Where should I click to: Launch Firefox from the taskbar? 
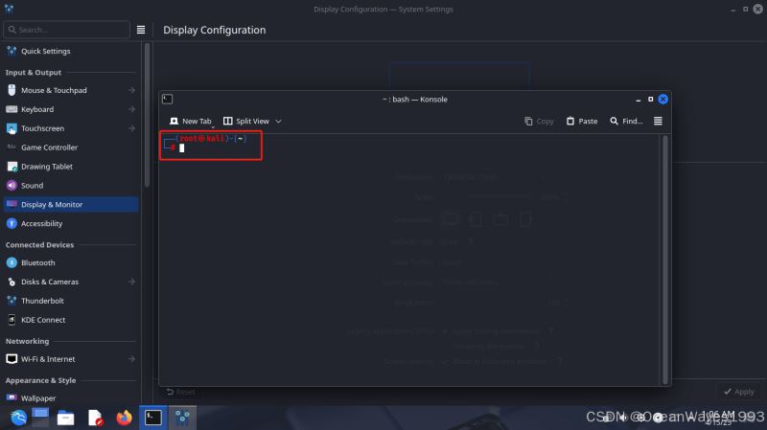[124, 418]
